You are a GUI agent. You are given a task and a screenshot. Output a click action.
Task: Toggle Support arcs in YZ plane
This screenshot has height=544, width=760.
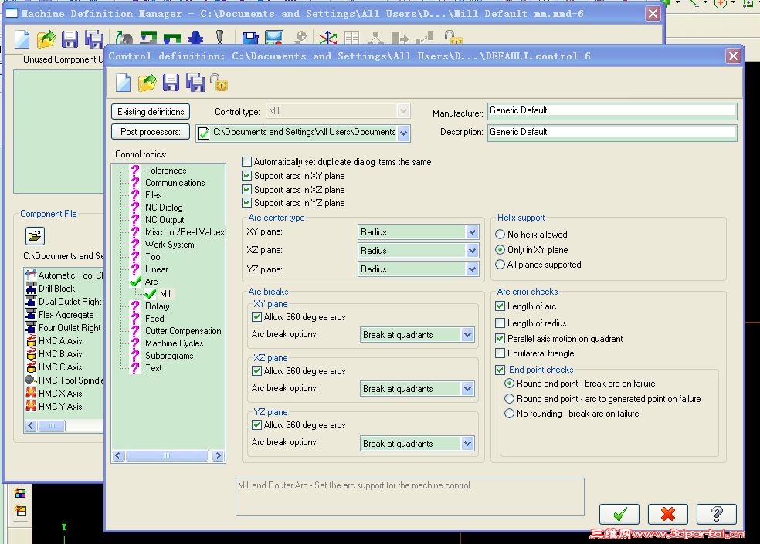point(246,202)
